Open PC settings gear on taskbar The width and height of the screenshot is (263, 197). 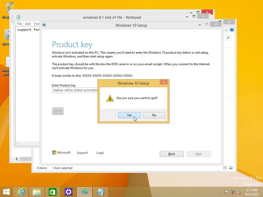[68, 192]
